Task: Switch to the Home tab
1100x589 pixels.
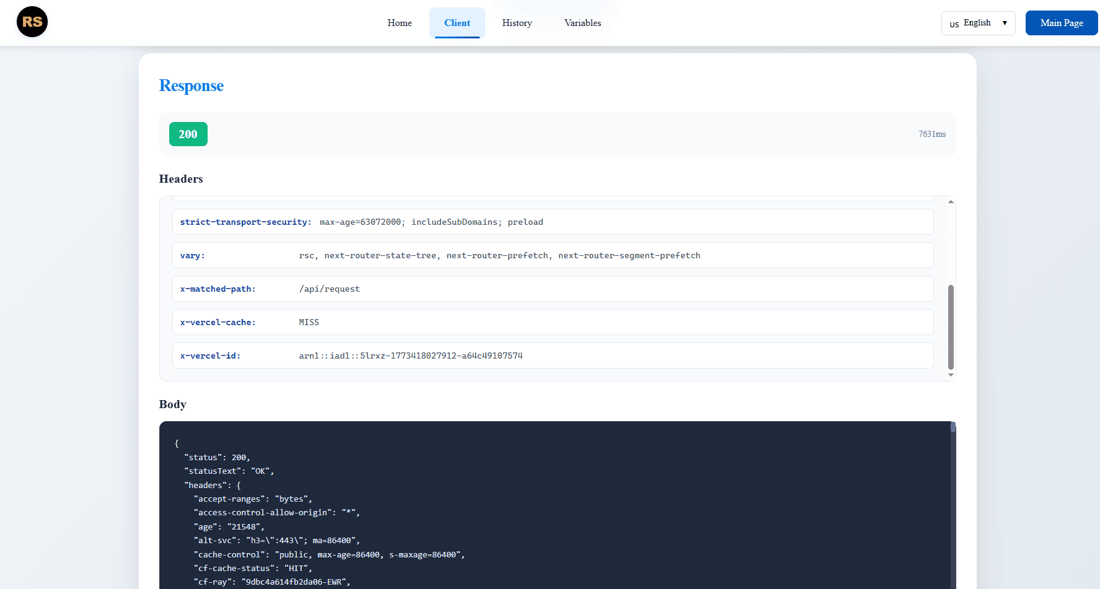Action: (399, 22)
